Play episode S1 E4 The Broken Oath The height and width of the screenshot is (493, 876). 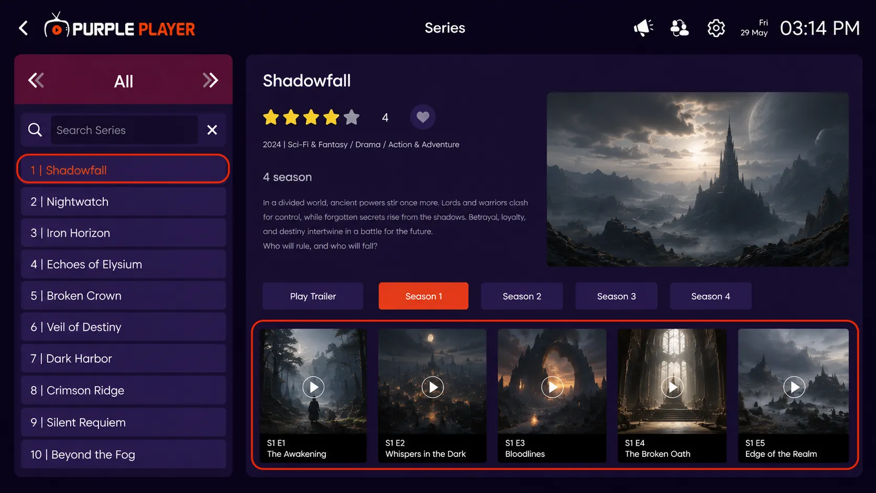(672, 387)
